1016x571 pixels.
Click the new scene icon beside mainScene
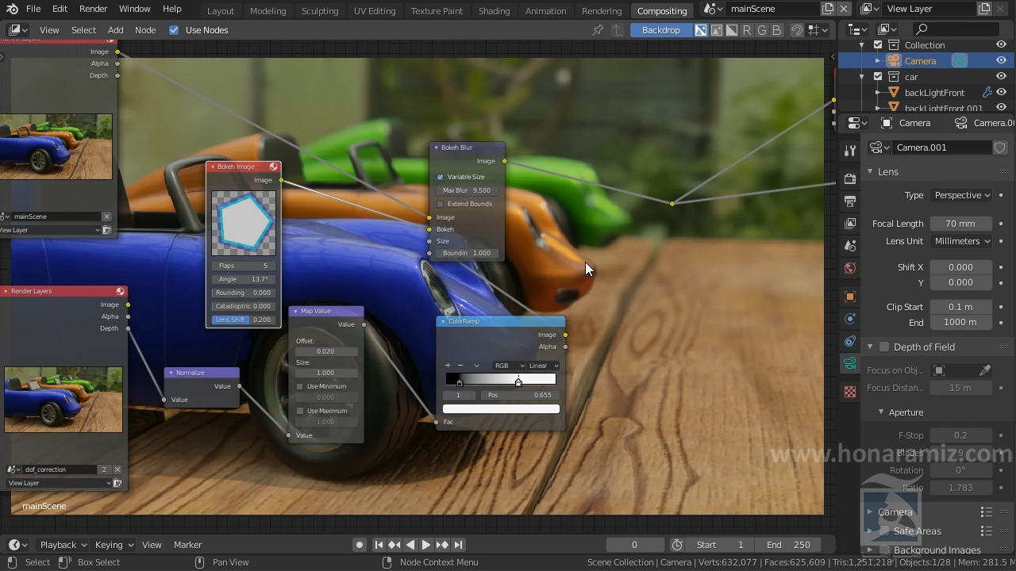coord(828,9)
